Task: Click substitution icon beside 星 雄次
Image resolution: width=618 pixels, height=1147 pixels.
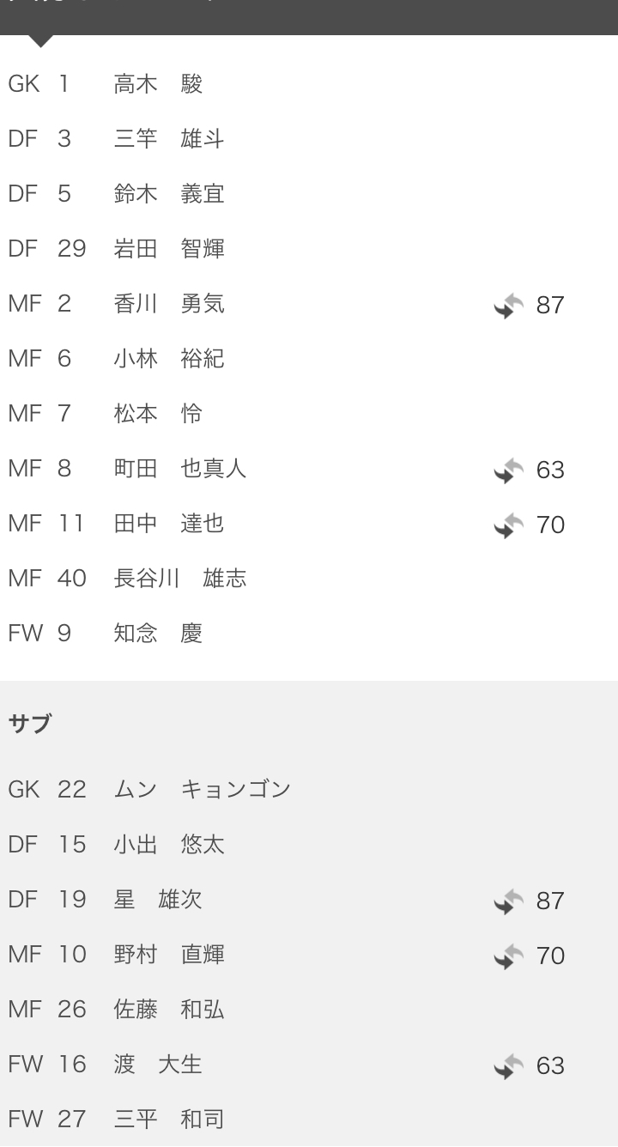Action: pos(509,901)
